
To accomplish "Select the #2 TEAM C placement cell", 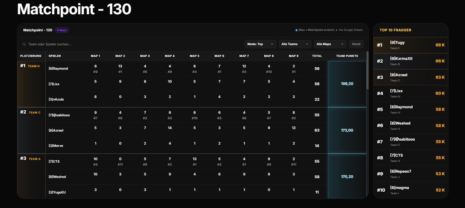I will coord(31,130).
